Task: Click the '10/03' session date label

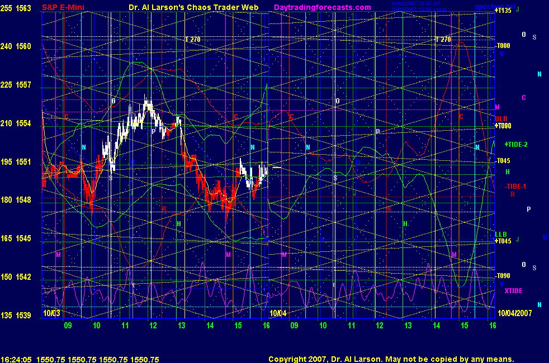Action: pyautogui.click(x=51, y=313)
